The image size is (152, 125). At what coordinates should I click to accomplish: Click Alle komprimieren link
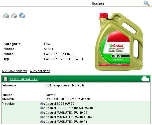pos(15,71)
